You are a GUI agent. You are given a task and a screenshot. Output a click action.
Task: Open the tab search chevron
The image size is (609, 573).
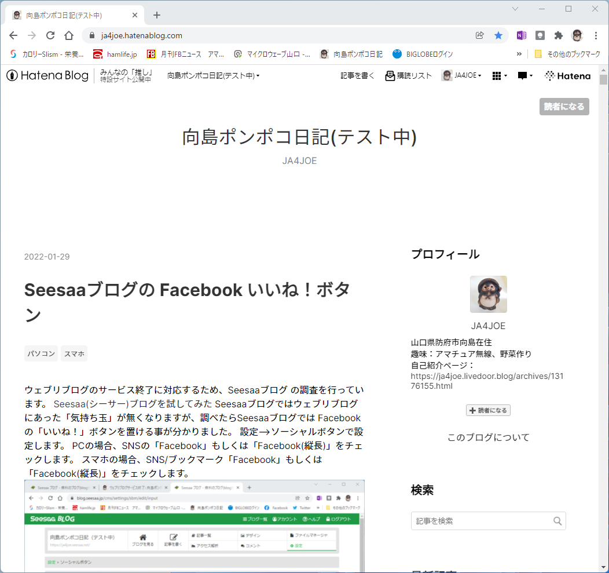click(x=515, y=9)
